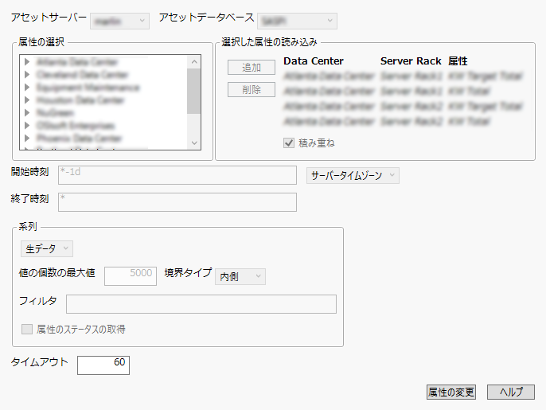Screen dimensions: 546x410
Task: Click the attribute tree scroll down arrow
Action: coord(194,143)
